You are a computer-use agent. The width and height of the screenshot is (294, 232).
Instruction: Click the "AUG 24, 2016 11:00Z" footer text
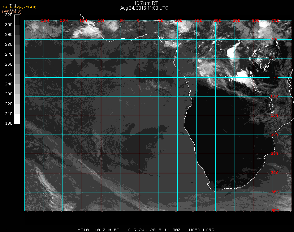pyautogui.click(x=154, y=230)
